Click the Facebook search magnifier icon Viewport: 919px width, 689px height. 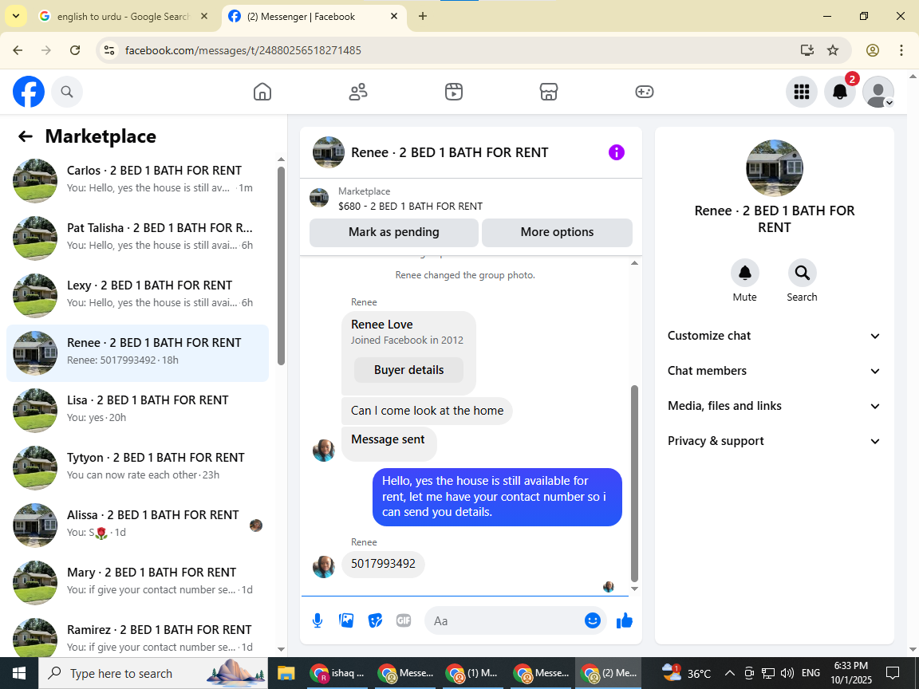point(67,92)
